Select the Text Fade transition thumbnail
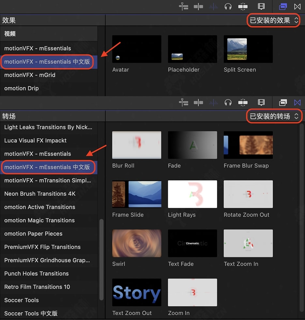This screenshot has width=305, height=320. pos(192,243)
